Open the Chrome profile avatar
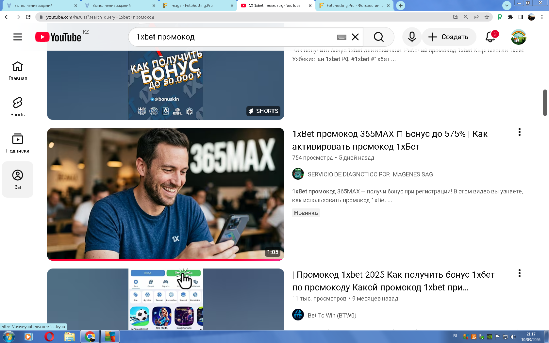The height and width of the screenshot is (343, 549). coord(531,17)
